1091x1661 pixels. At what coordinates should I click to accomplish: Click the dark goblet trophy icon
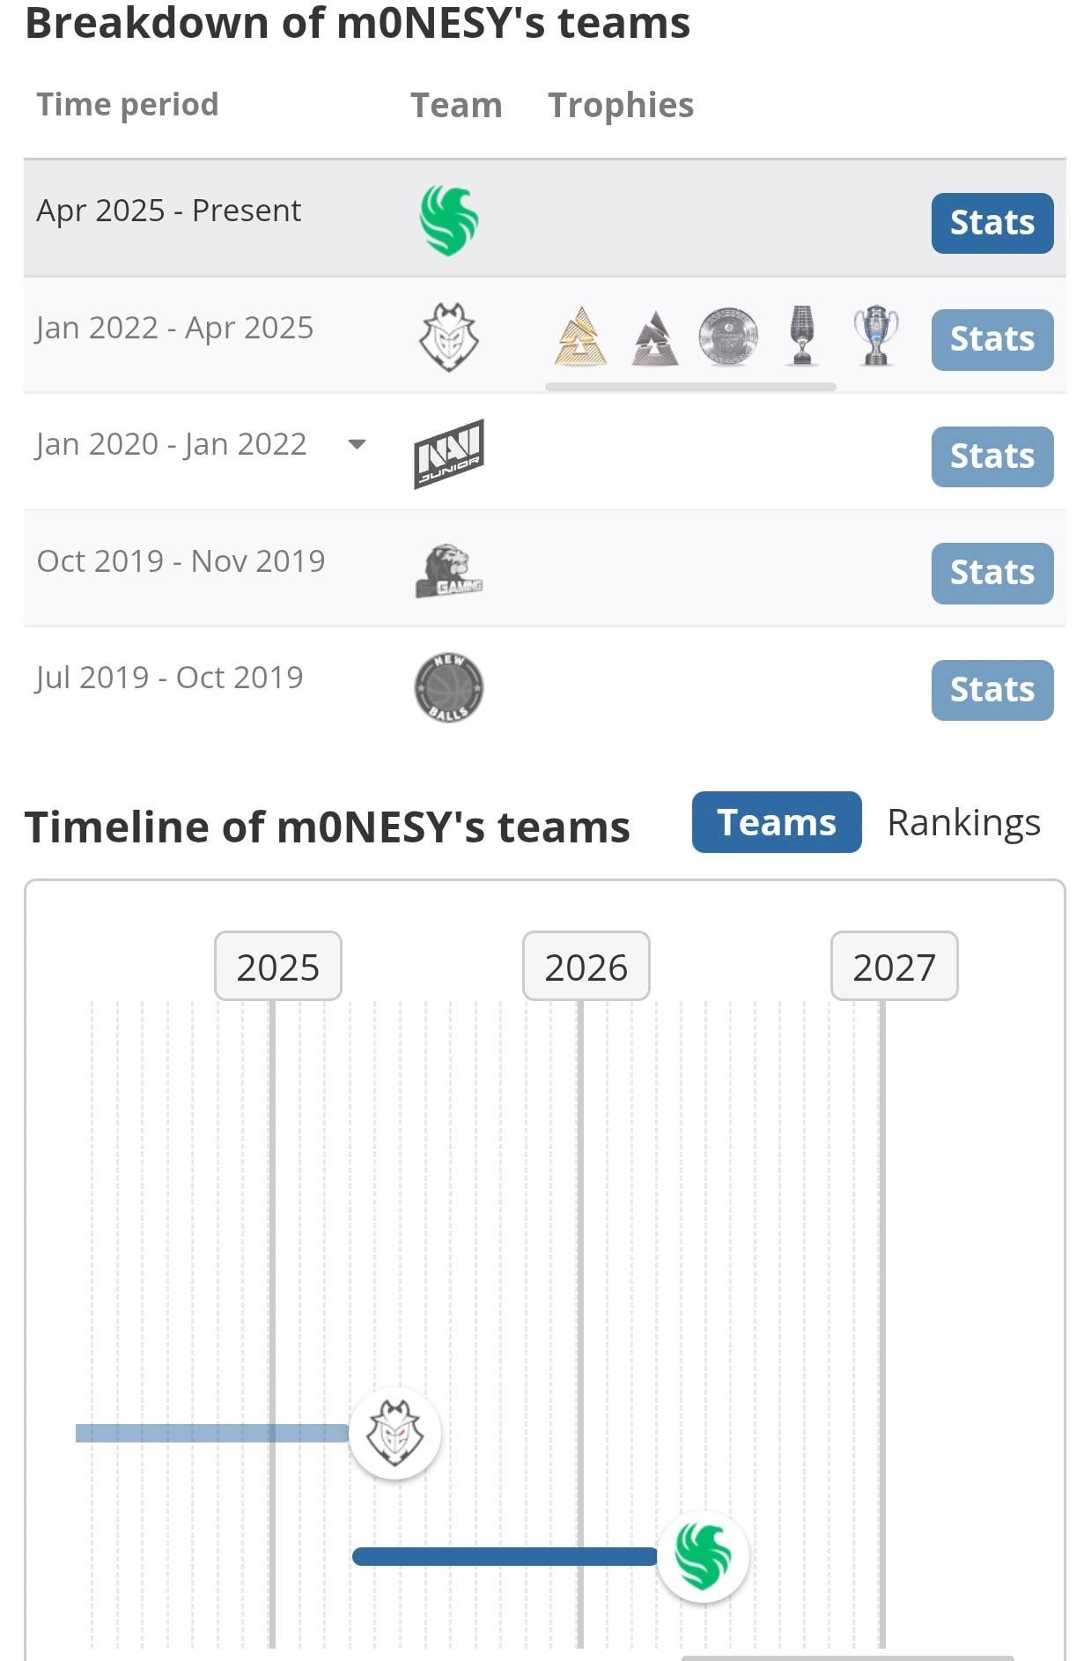[801, 336]
